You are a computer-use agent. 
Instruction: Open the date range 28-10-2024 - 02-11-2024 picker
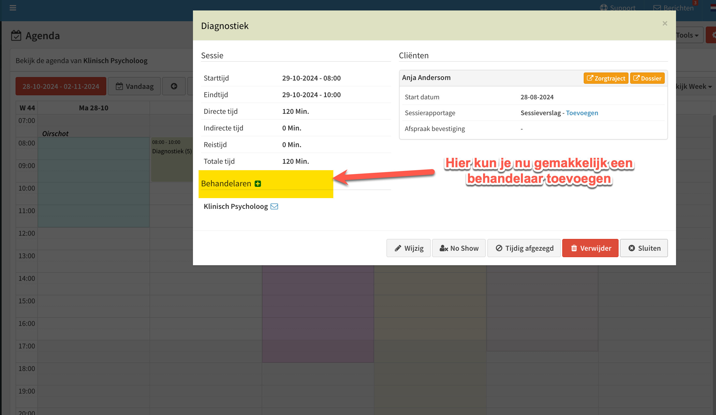click(x=61, y=86)
